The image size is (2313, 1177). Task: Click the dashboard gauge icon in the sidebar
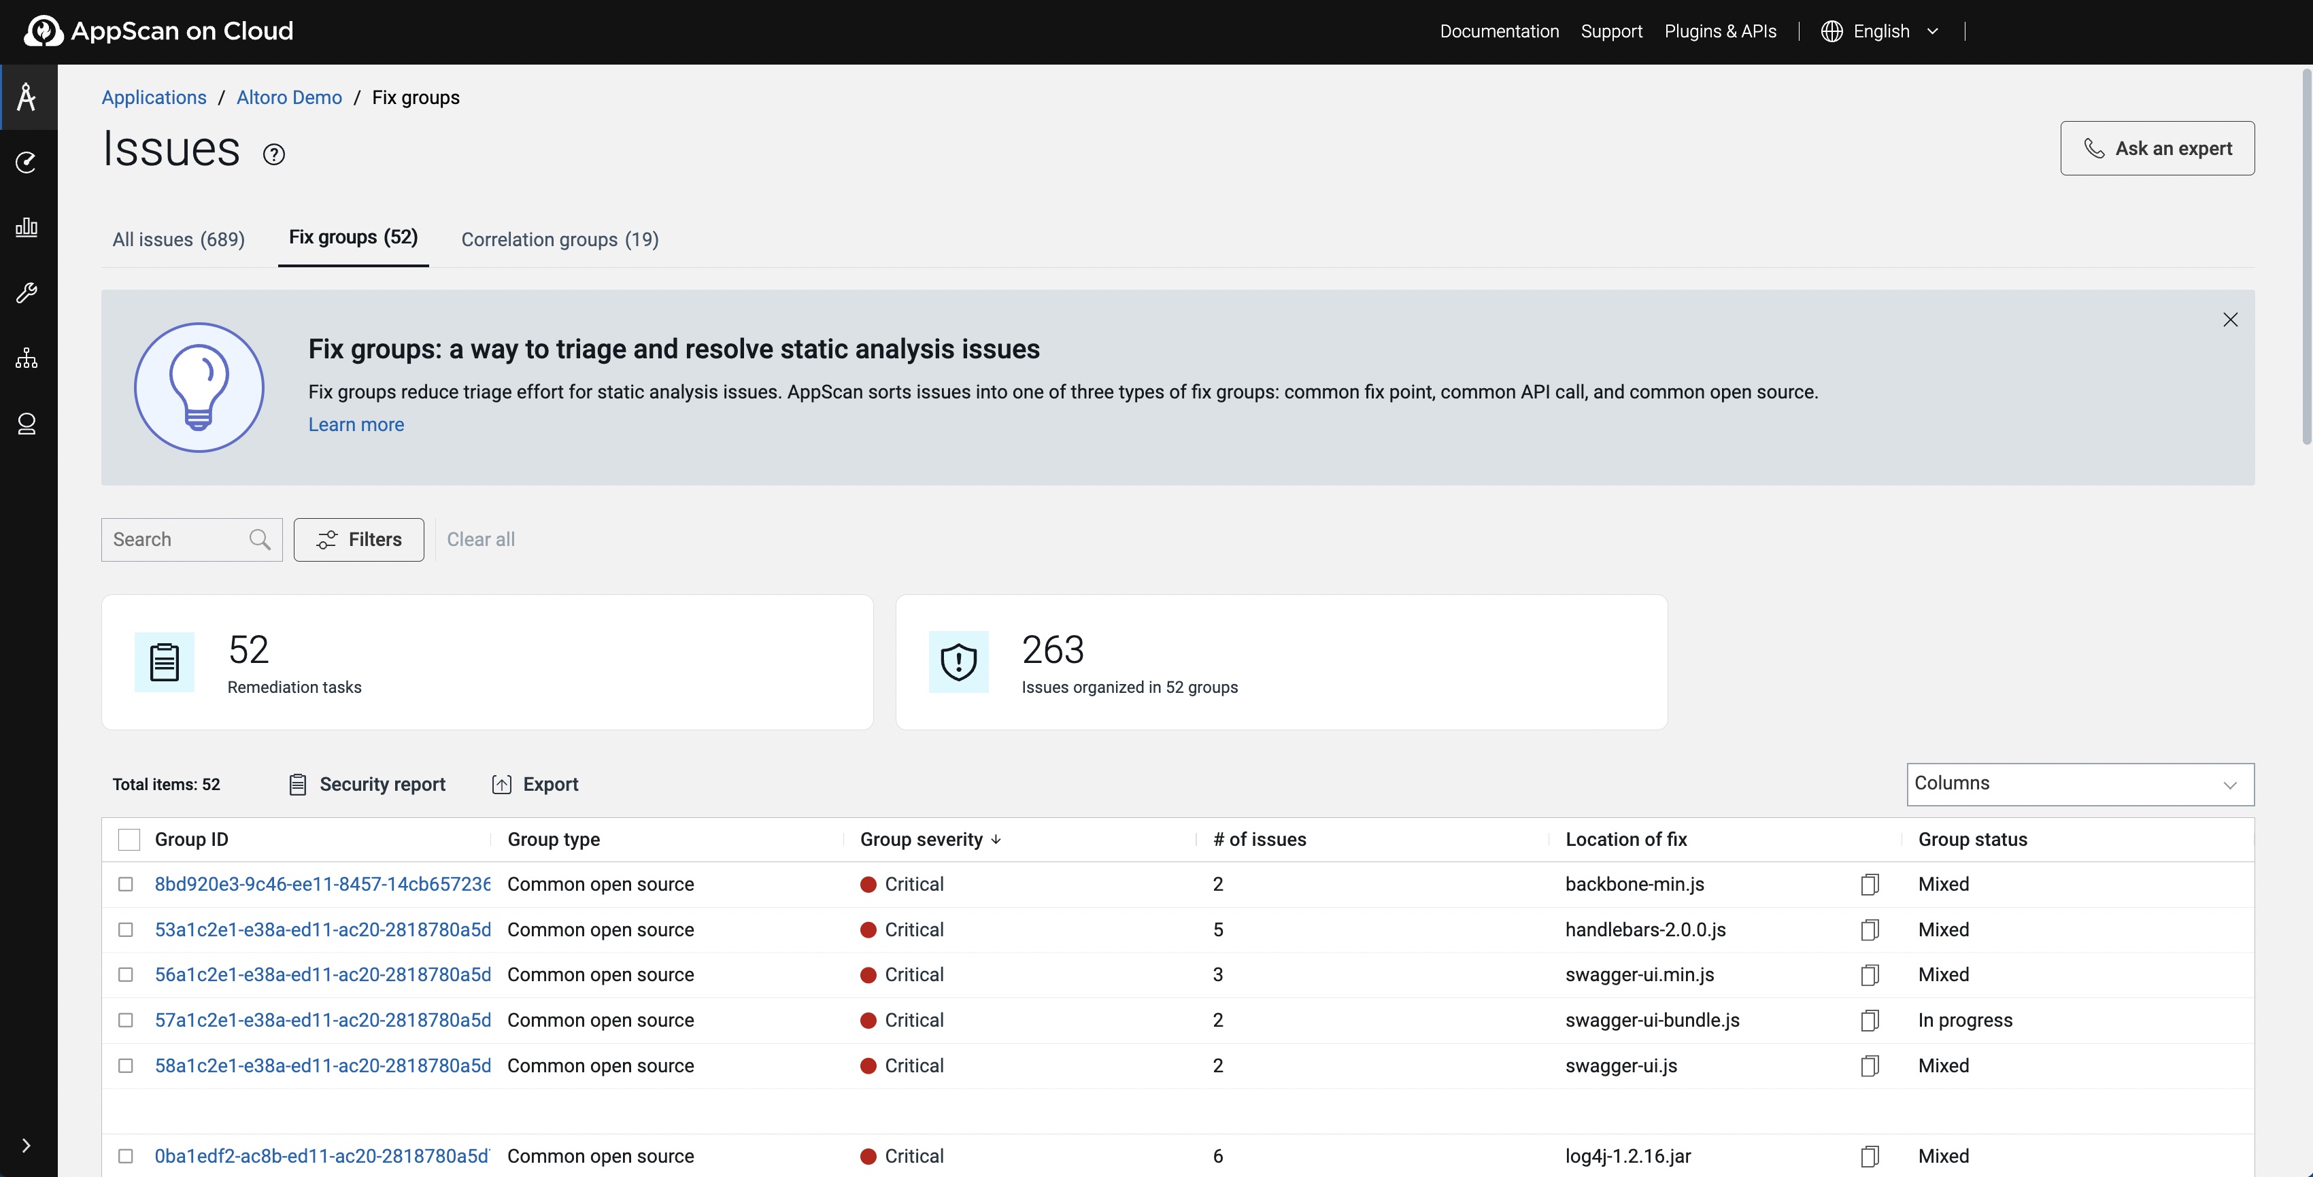pos(27,162)
